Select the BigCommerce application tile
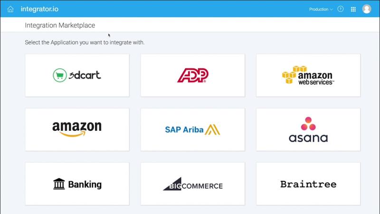Viewport: 380px width, 214px height. click(193, 184)
